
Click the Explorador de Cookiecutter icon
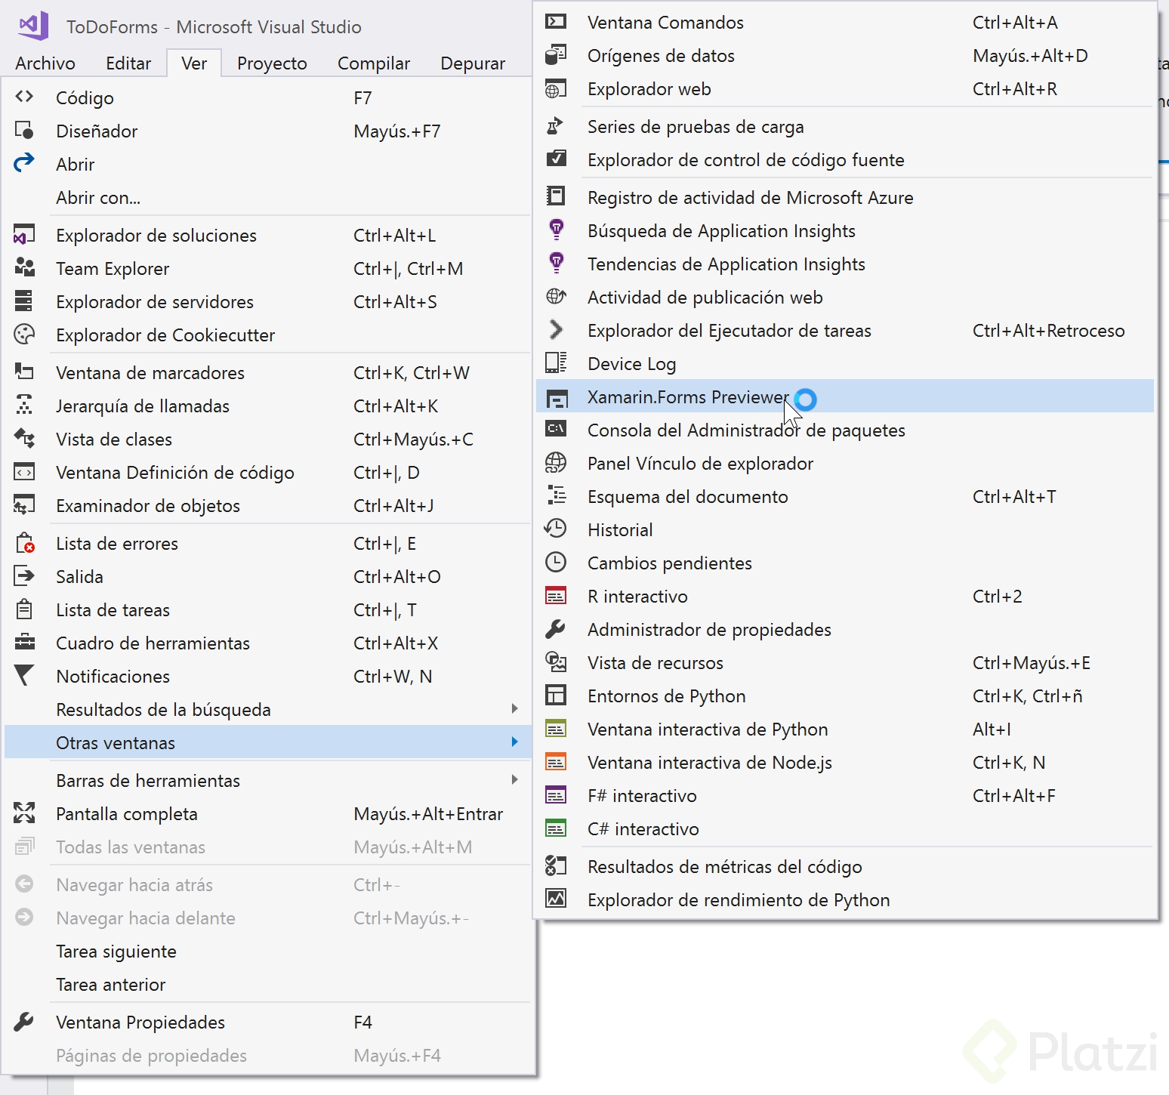click(x=24, y=334)
